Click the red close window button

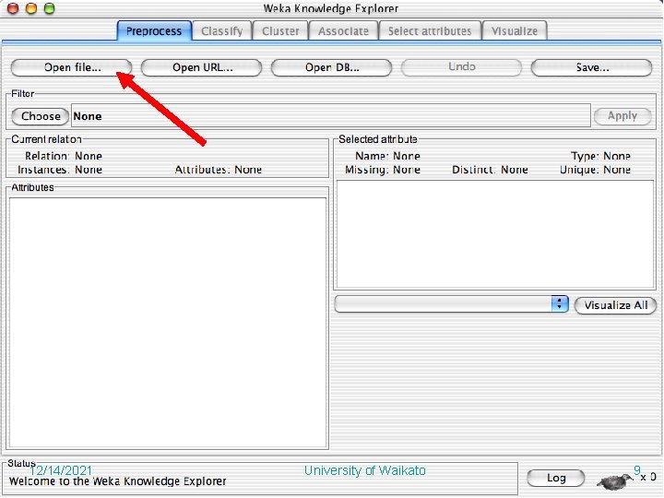tap(13, 8)
